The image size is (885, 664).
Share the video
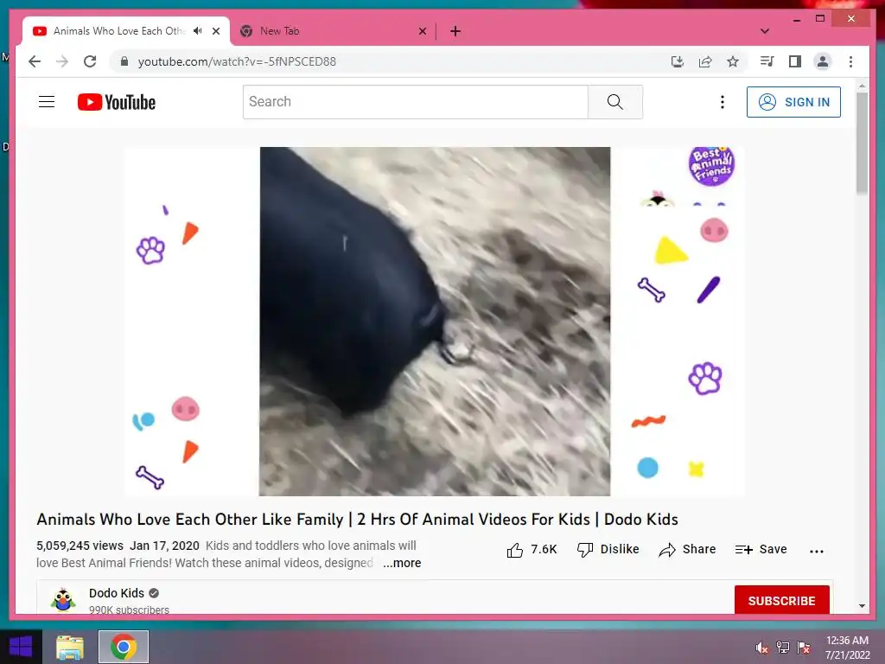687,550
